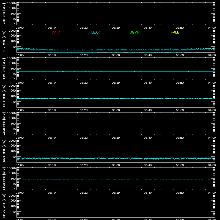
Task: Select the 2695 MHz [SFU] axis title
Action: click(x=4, y=124)
